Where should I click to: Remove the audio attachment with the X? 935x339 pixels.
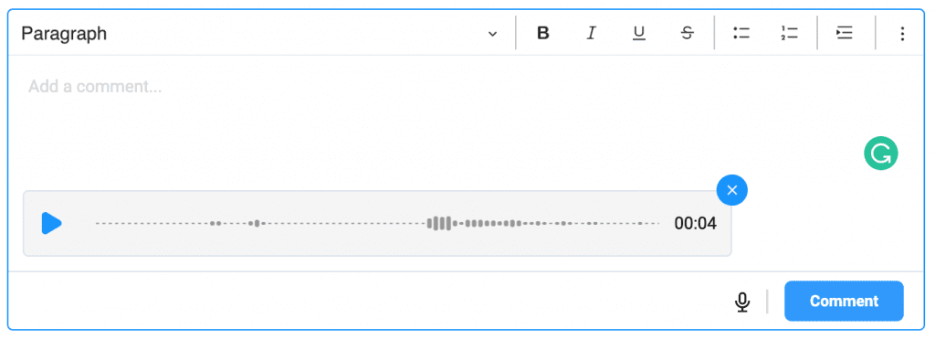click(x=732, y=190)
